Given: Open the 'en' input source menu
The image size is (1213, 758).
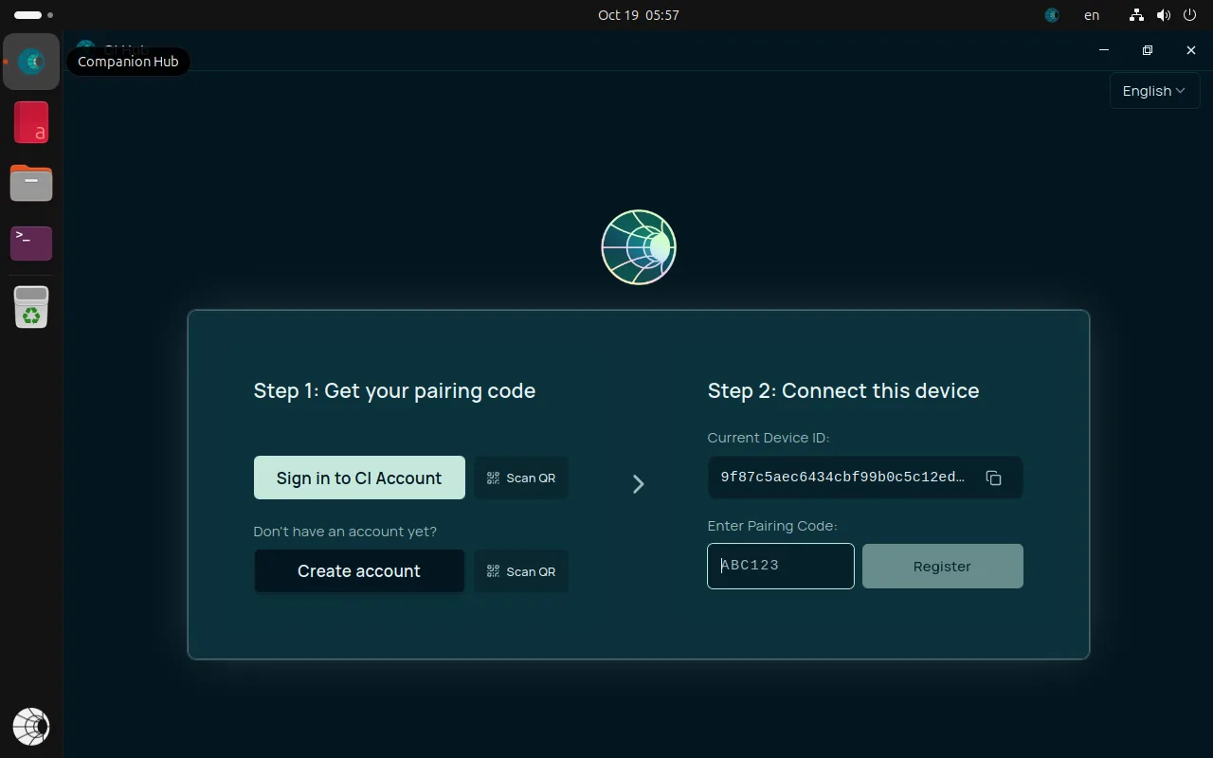Looking at the screenshot, I should (x=1092, y=15).
